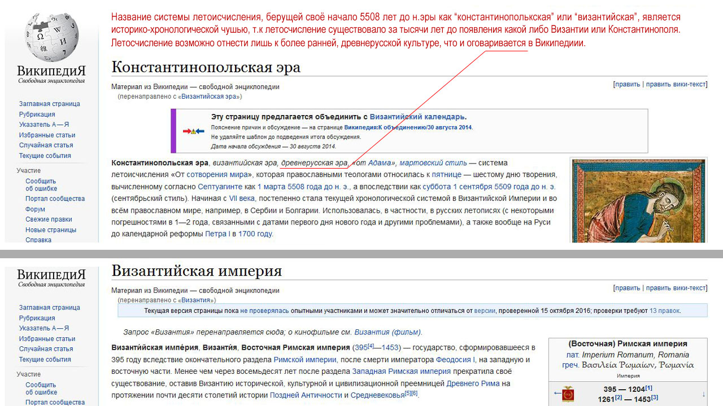
Task: Follow the 1700 году link
Action: tap(255, 234)
